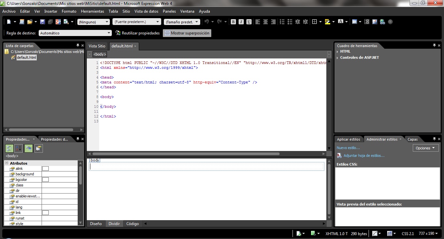The width and height of the screenshot is (444, 239).
Task: Click the <body> tag selector button
Action: click(100, 54)
